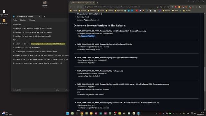Image resolution: width=206 pixels, height=116 pixels.
Task: Open the YouTube bookmark icon
Action: (136, 11)
